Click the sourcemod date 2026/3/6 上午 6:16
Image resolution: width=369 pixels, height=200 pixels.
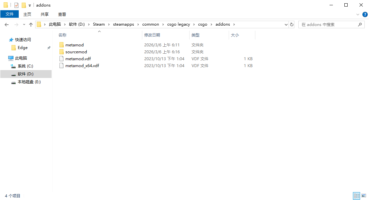point(162,52)
